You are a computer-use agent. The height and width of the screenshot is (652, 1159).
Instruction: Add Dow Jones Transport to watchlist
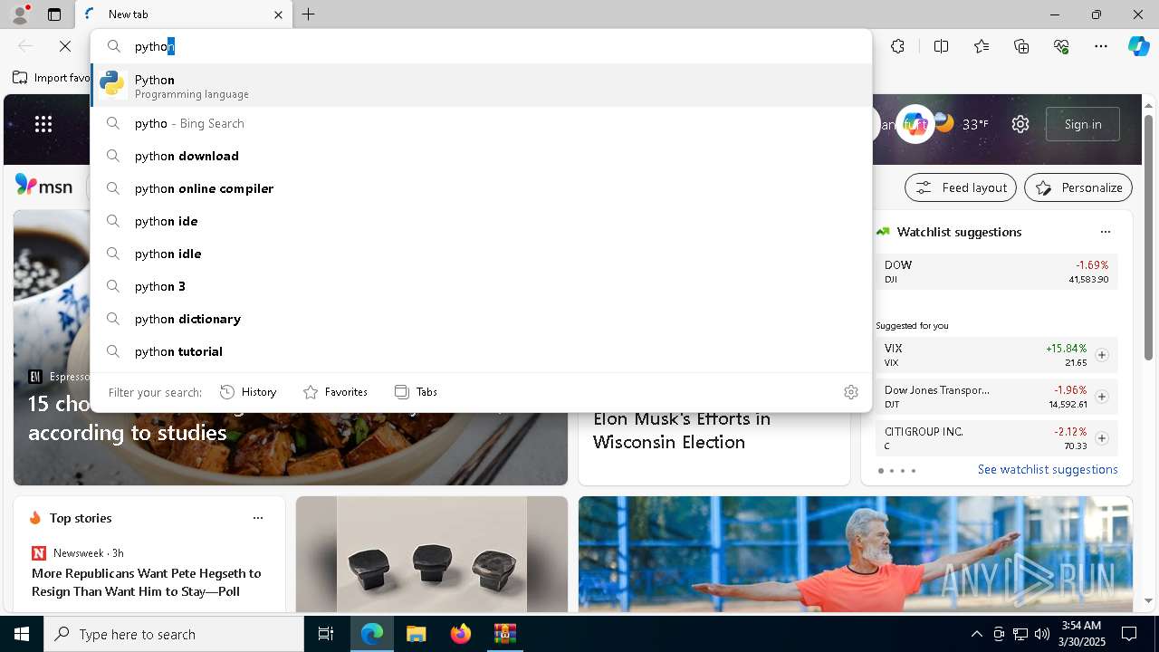[1102, 397]
